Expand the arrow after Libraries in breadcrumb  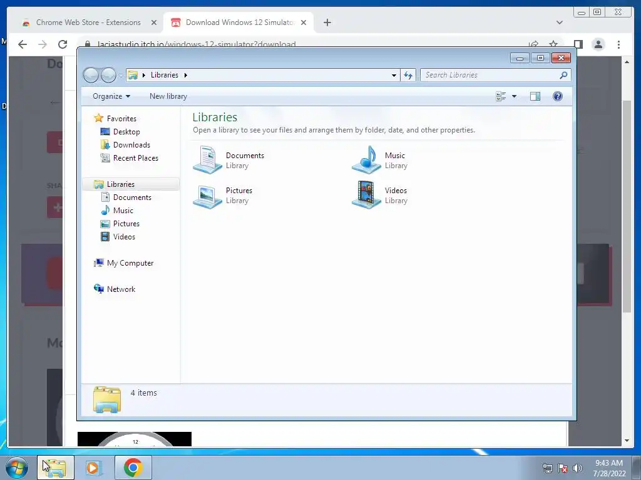pos(185,75)
